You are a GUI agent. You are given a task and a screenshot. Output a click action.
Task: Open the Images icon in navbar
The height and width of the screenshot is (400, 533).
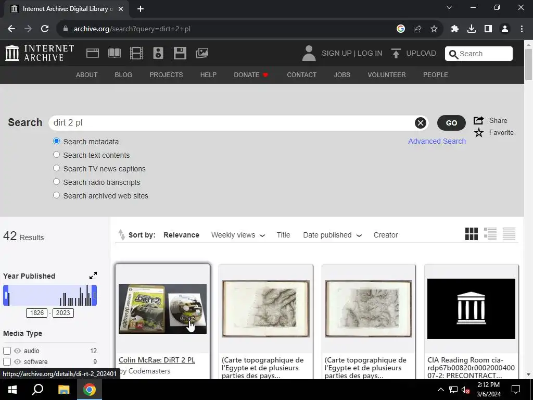(202, 53)
